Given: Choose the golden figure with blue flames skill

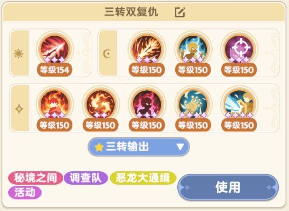Looking at the screenshot, I should [193, 49].
